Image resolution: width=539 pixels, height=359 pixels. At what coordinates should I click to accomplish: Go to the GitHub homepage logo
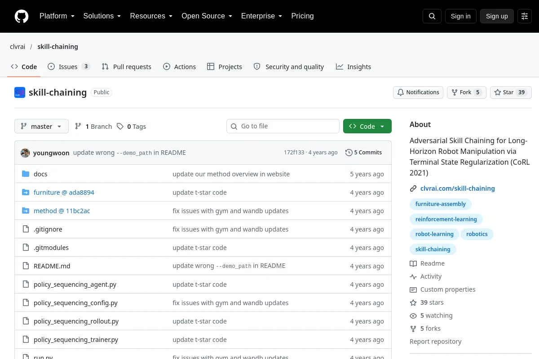pos(22,16)
